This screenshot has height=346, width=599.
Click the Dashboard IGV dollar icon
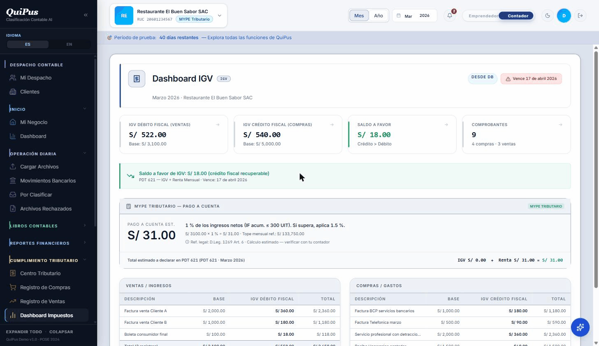[x=137, y=79]
